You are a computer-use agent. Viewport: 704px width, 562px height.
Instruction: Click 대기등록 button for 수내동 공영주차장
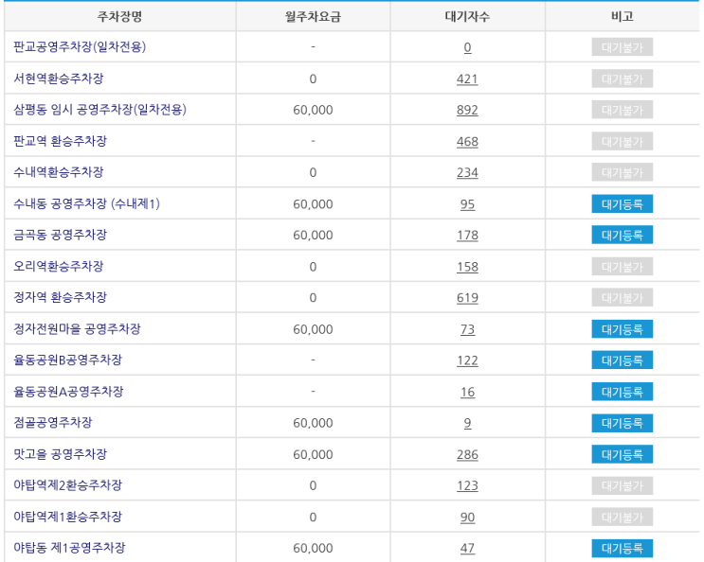pos(622,204)
